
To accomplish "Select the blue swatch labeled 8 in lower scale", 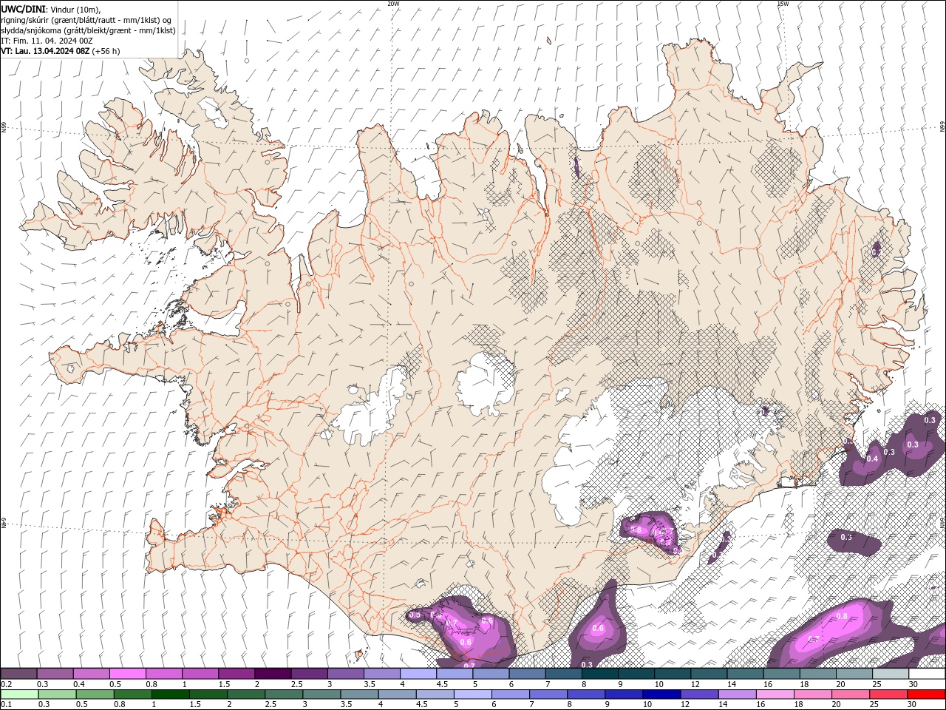I will point(587,694).
